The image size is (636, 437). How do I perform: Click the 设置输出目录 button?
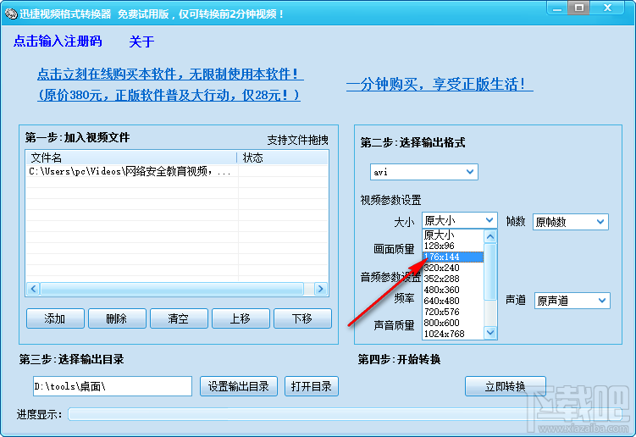pyautogui.click(x=239, y=386)
